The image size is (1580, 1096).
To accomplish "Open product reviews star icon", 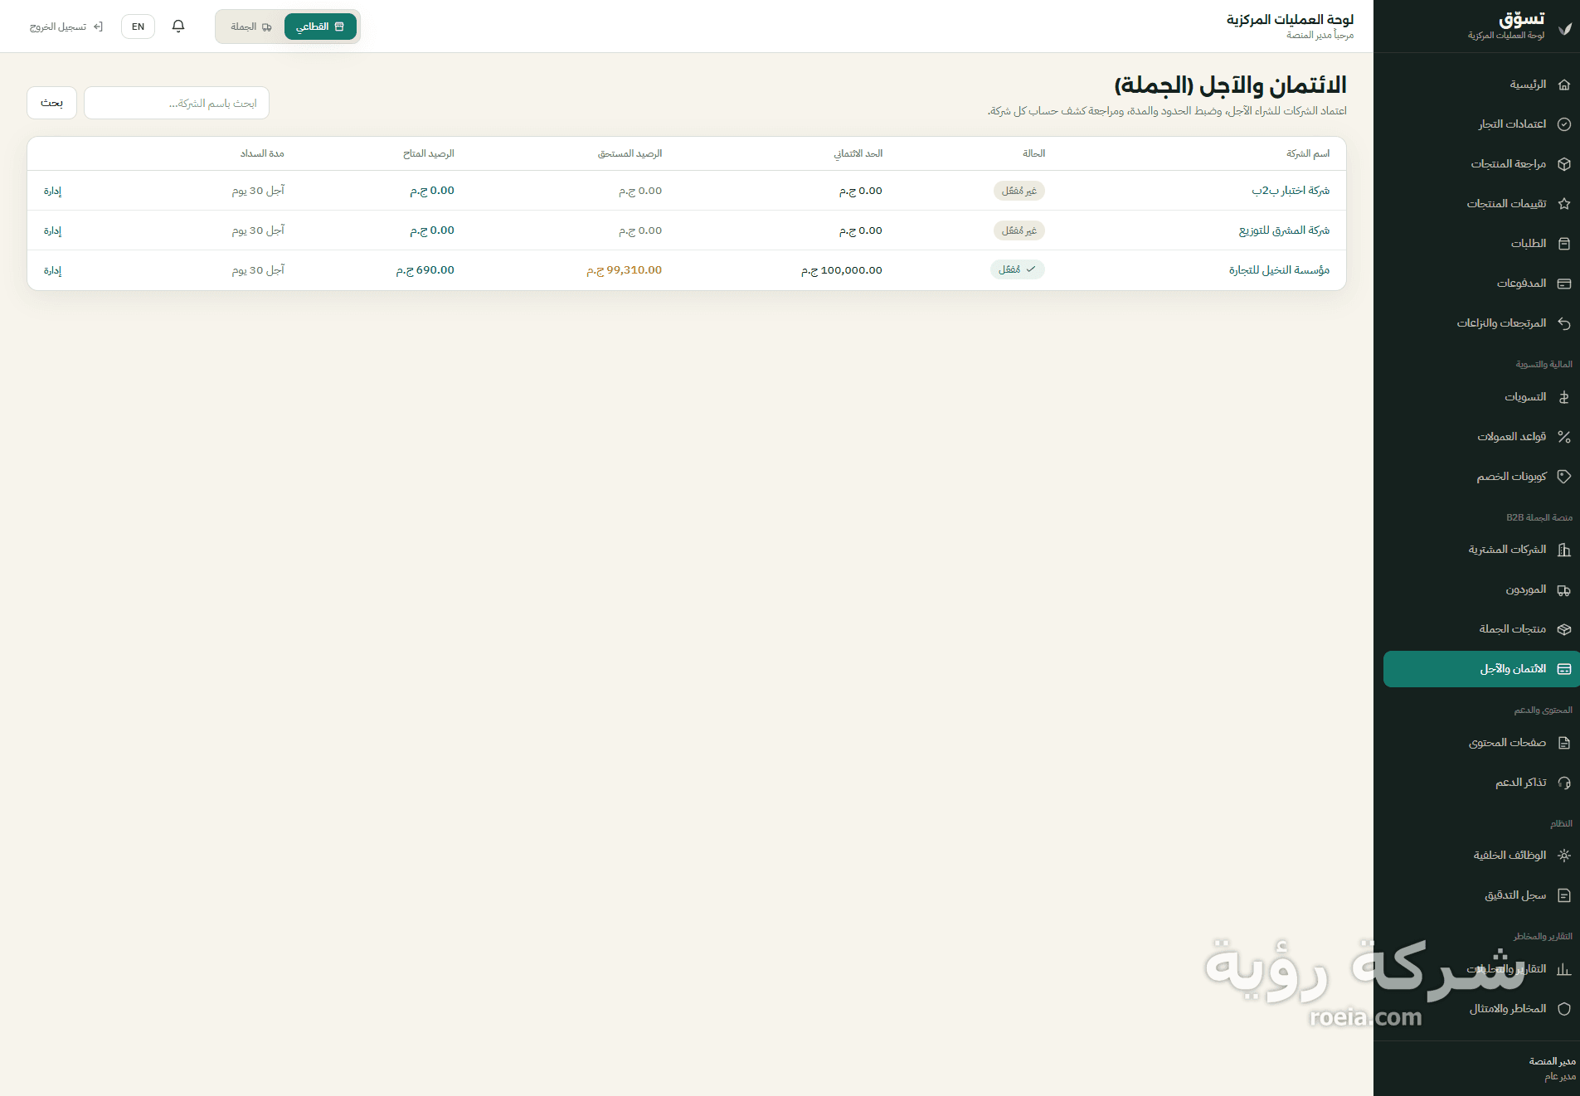I will (x=1564, y=204).
